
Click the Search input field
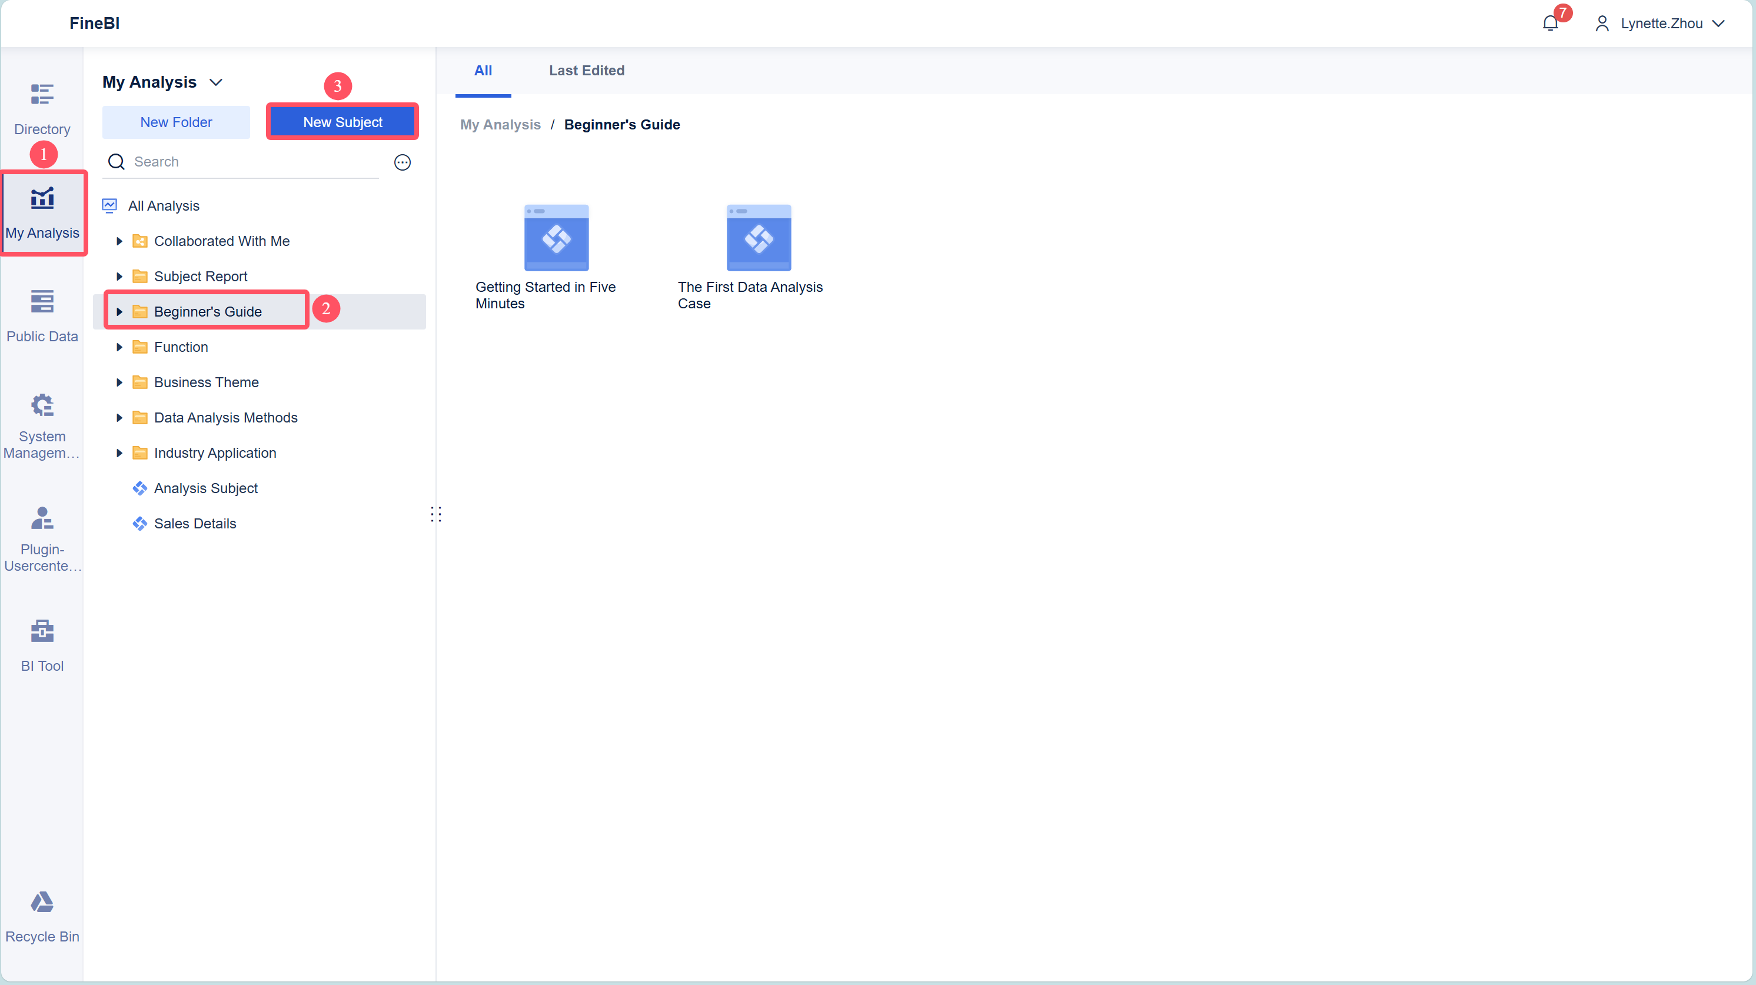click(x=252, y=162)
